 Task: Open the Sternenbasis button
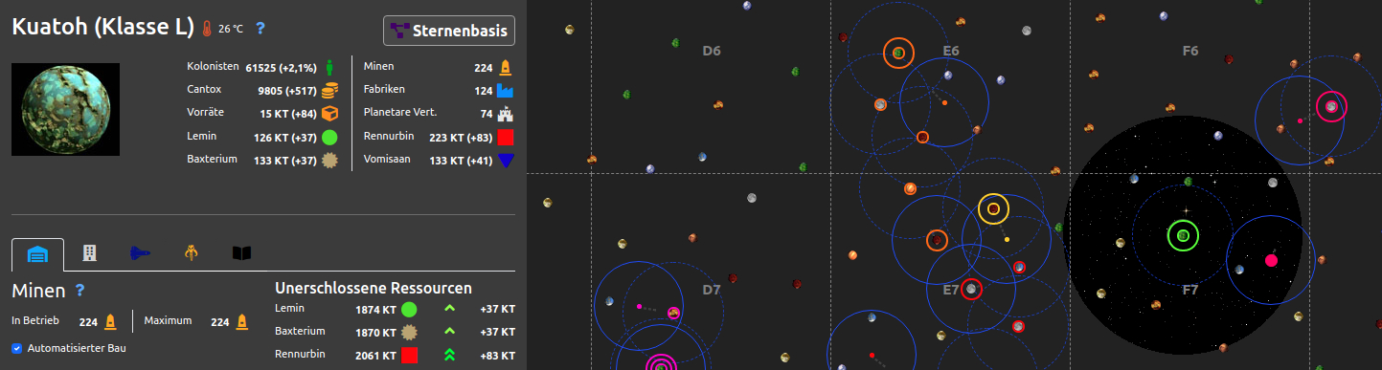449,31
